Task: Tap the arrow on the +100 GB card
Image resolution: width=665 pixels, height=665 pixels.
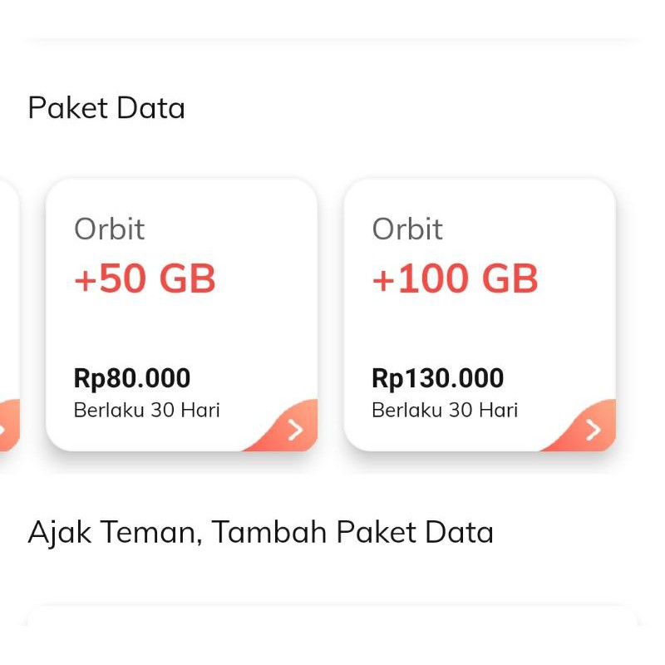Action: click(x=593, y=429)
